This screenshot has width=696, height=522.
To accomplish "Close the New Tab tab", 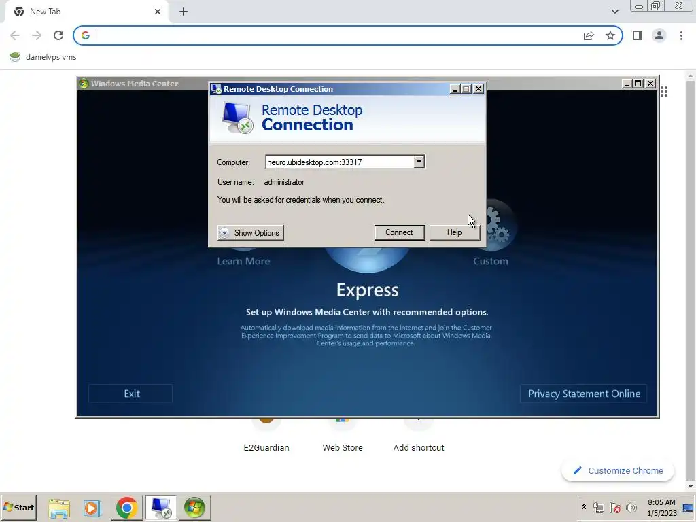I will (x=158, y=12).
